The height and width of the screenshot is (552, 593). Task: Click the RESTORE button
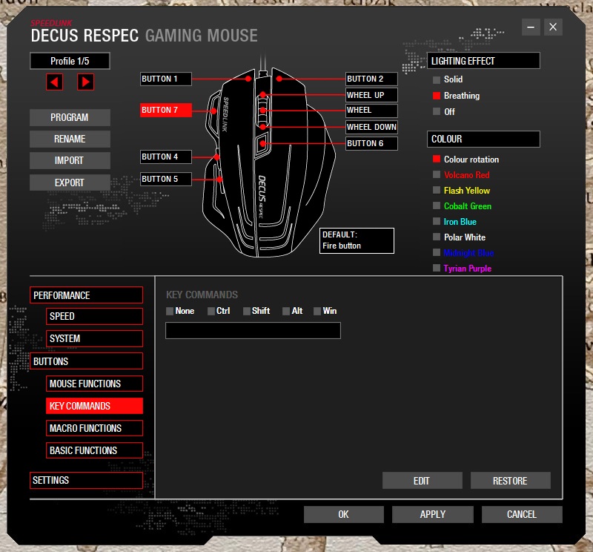pos(510,481)
